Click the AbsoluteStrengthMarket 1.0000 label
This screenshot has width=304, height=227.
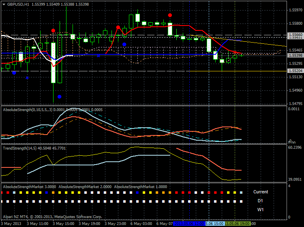pyautogui.click(x=141, y=187)
